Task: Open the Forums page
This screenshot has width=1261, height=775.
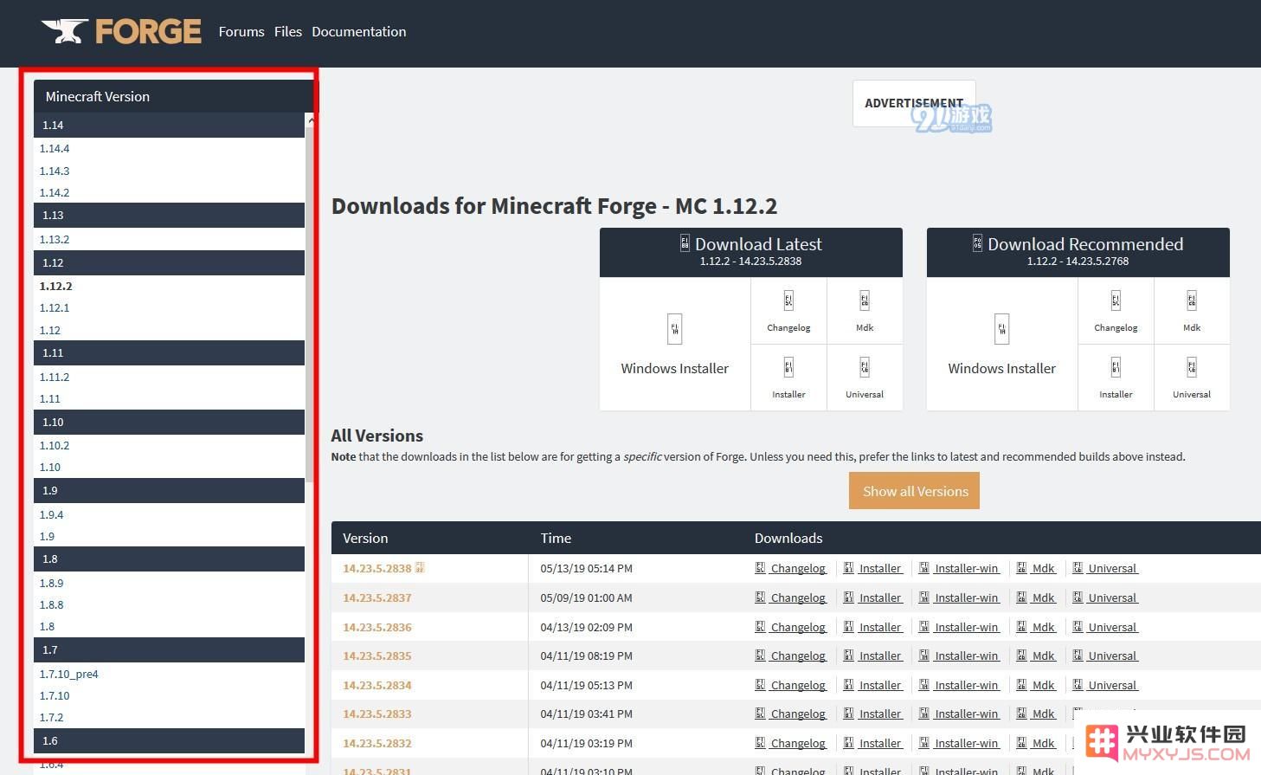Action: coord(241,31)
